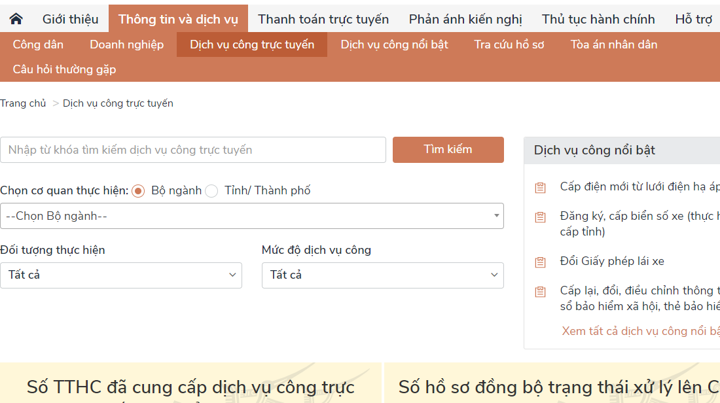Open the 'Thanh toán trực tuyến' menu
The width and height of the screenshot is (720, 403).
(323, 18)
